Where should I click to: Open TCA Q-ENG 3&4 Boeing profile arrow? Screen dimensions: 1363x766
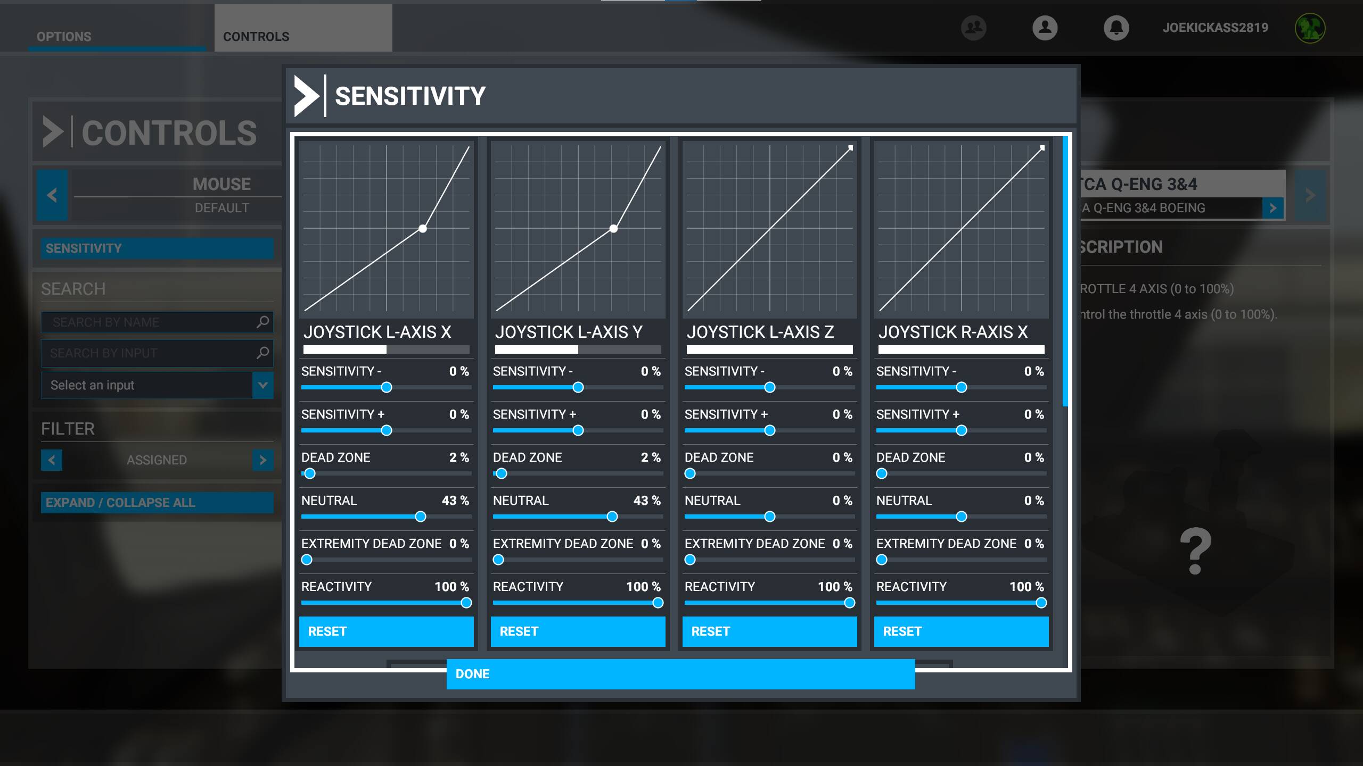1272,208
